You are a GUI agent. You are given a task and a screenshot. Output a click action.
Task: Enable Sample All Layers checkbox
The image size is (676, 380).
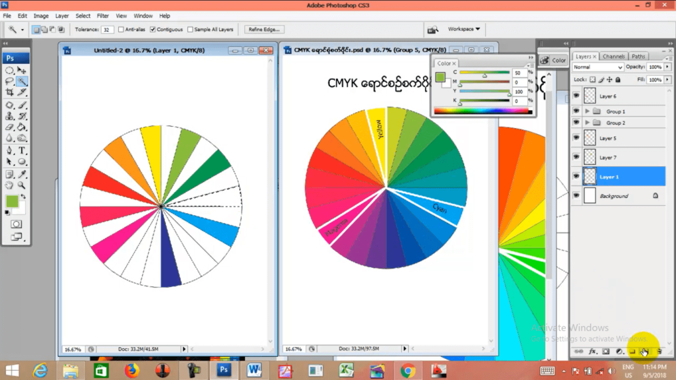190,29
